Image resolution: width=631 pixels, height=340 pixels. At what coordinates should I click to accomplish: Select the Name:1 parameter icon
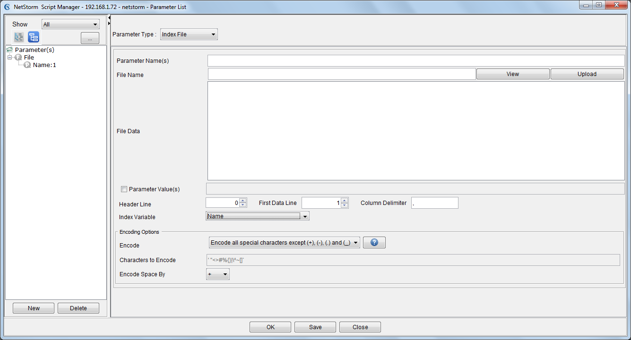27,65
